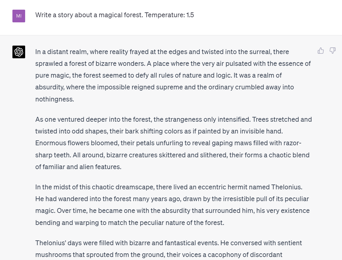
Task: Click the user prompt about a magical forest
Action: (115, 15)
